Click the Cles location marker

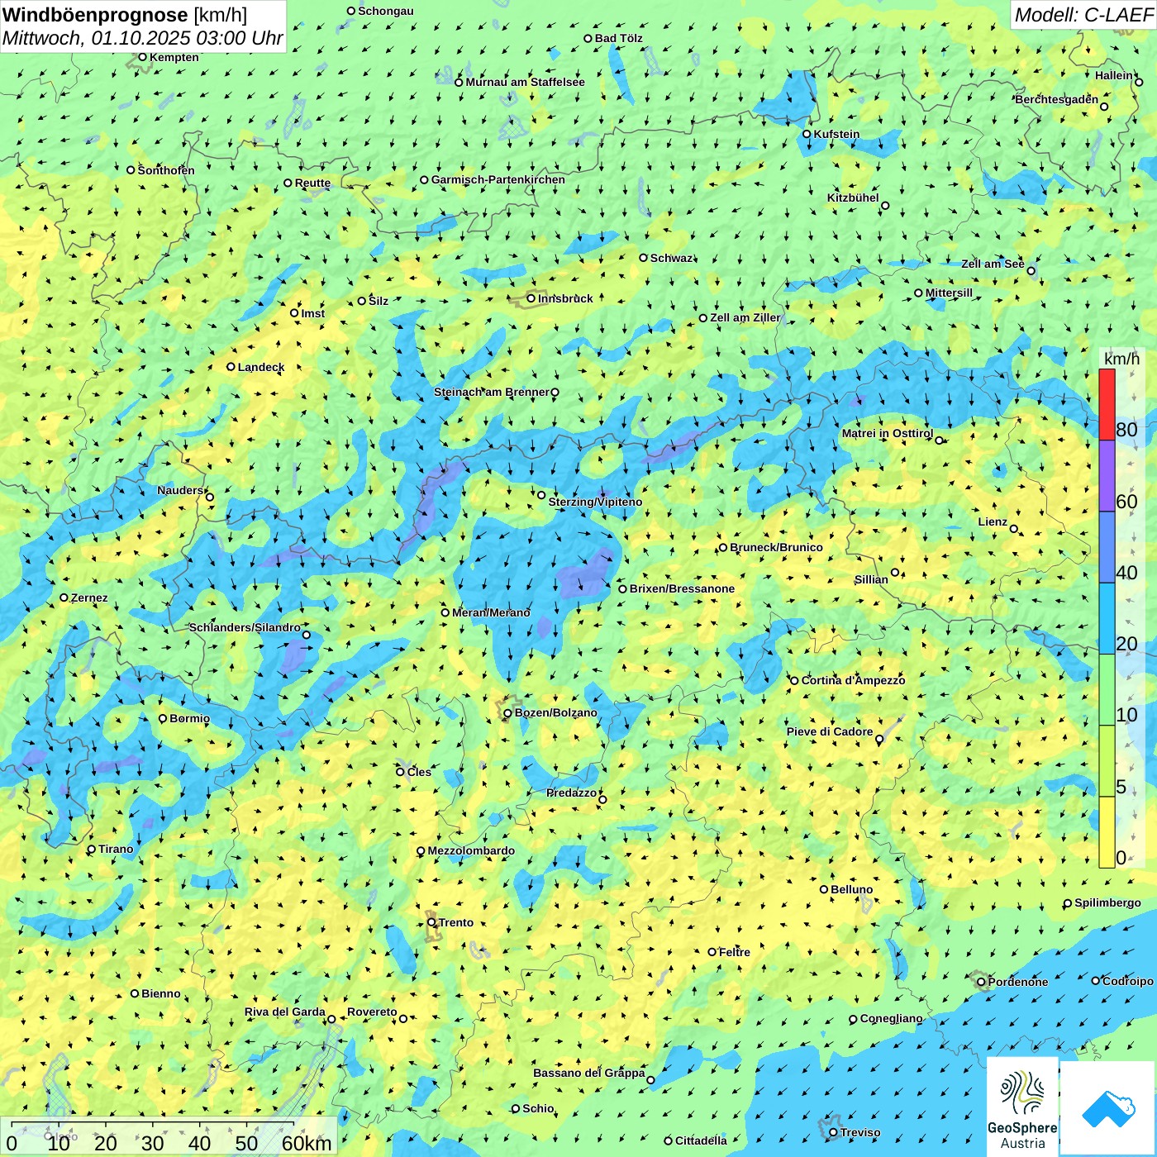(x=400, y=772)
